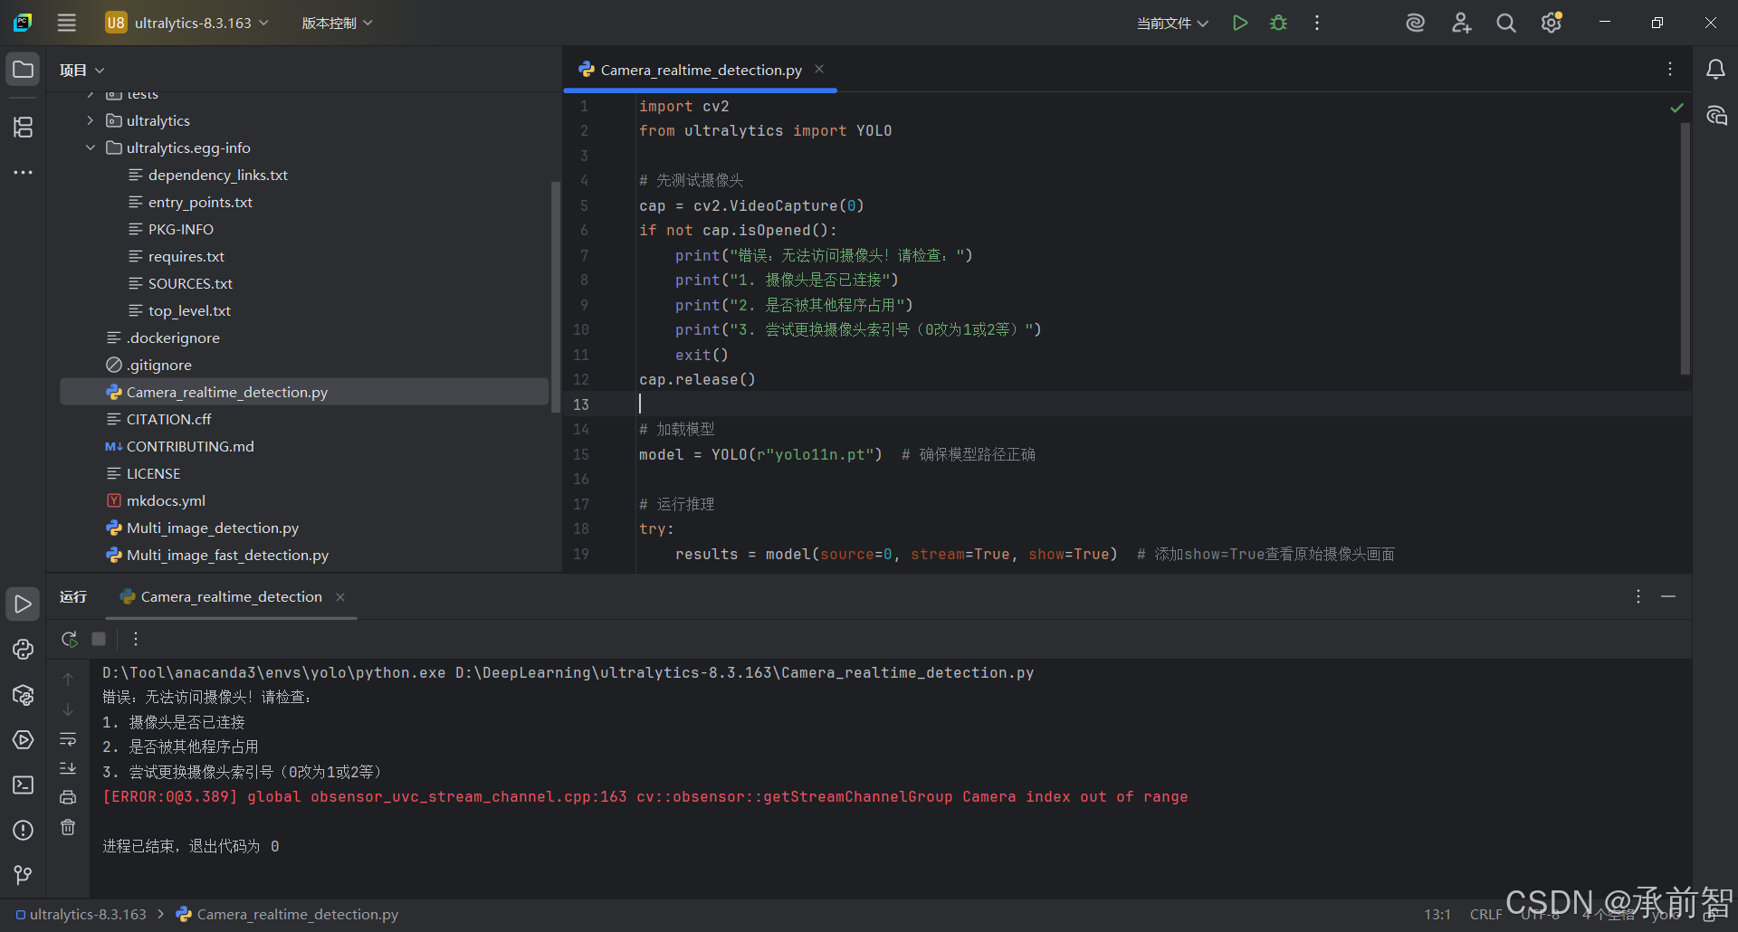Hide the run tool window
Screen dimensions: 1738x932
pos(1668,596)
